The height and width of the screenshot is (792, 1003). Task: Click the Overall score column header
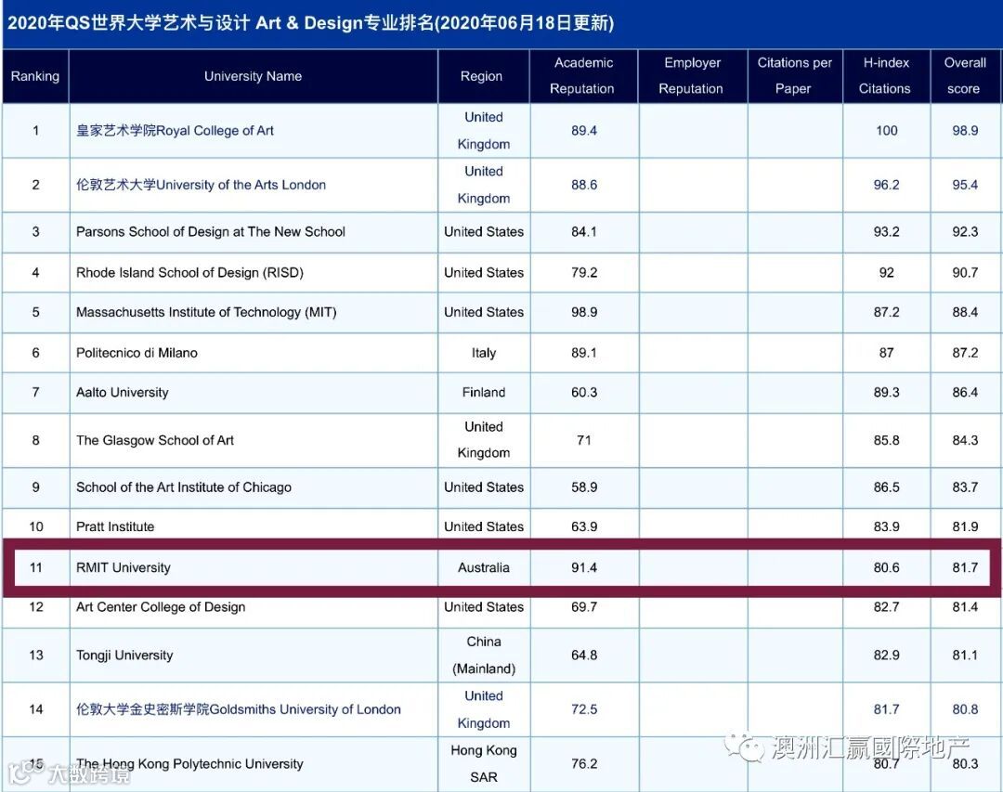click(965, 76)
